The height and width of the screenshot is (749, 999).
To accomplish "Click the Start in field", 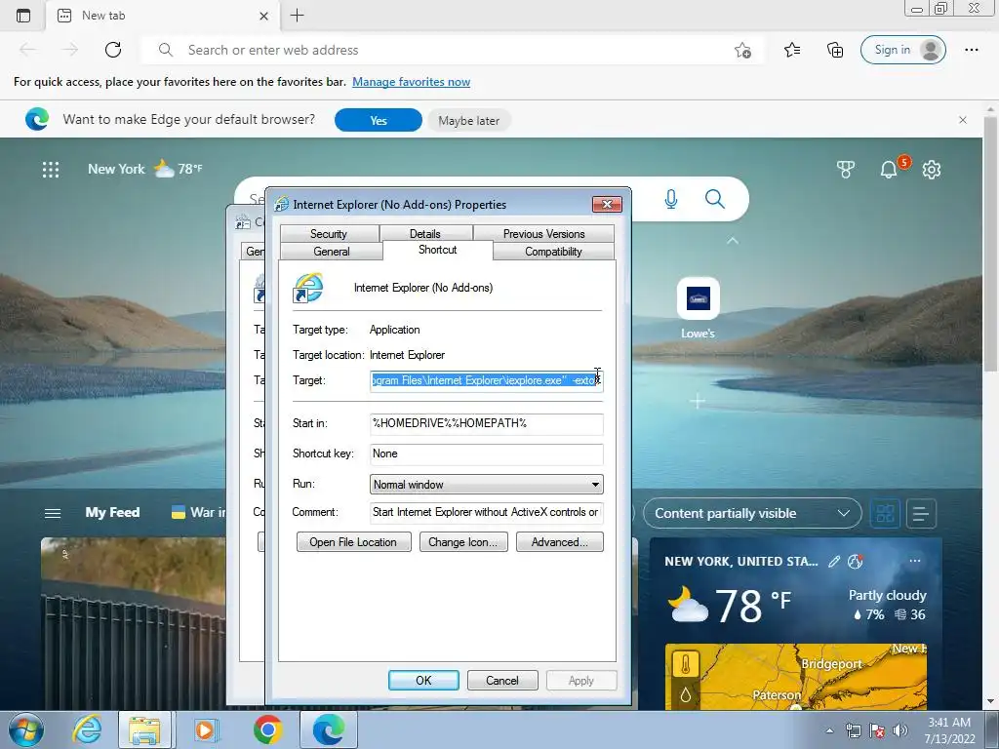I will (x=486, y=423).
